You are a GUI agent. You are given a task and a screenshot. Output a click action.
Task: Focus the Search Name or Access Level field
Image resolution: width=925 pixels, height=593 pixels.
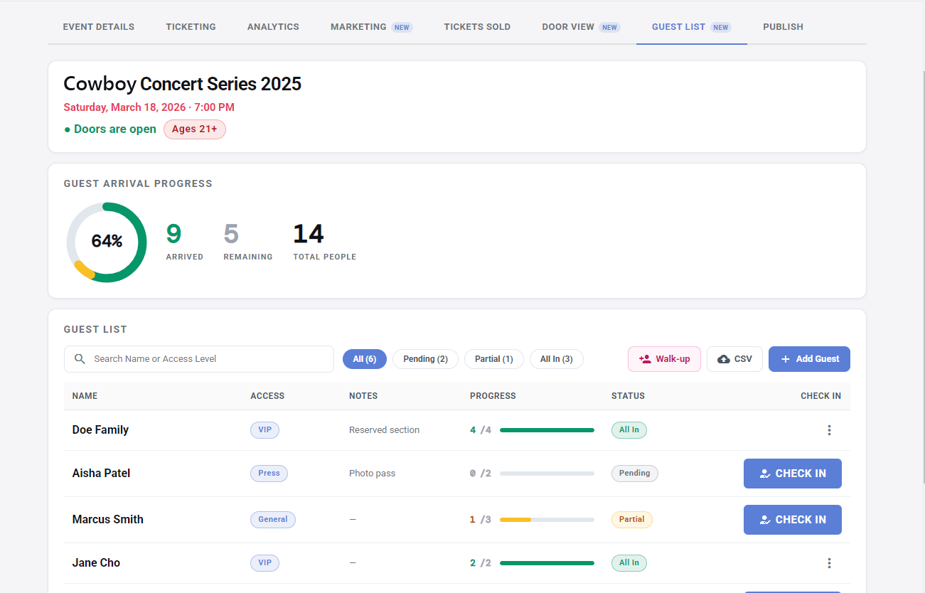(199, 359)
